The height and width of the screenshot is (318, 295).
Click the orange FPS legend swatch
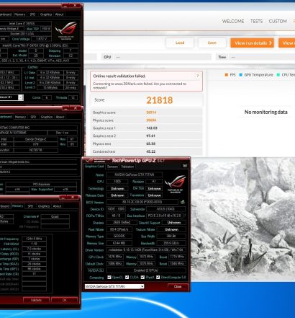coord(227,75)
